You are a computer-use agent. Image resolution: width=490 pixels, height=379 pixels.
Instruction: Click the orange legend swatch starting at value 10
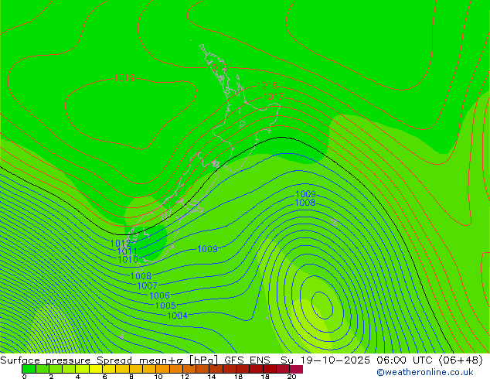click(x=163, y=369)
